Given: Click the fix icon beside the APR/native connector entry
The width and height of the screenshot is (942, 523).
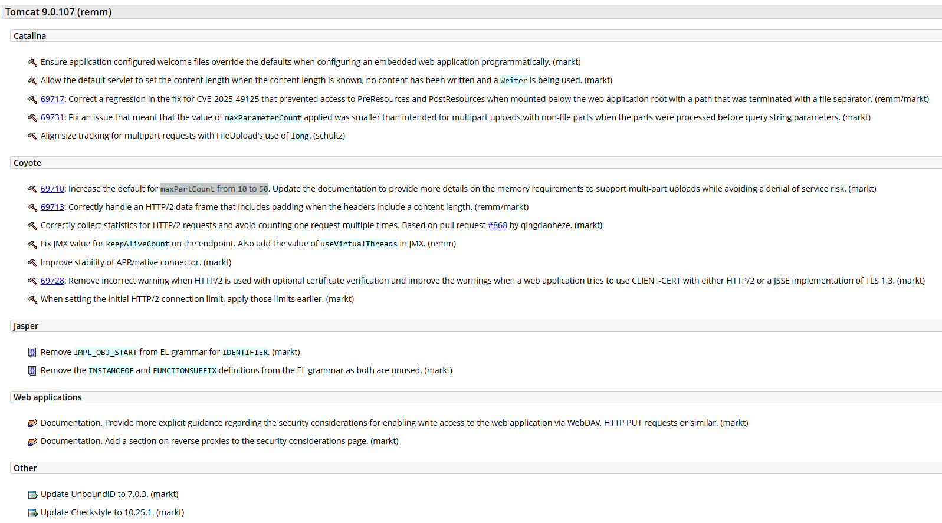Looking at the screenshot, I should [x=32, y=263].
